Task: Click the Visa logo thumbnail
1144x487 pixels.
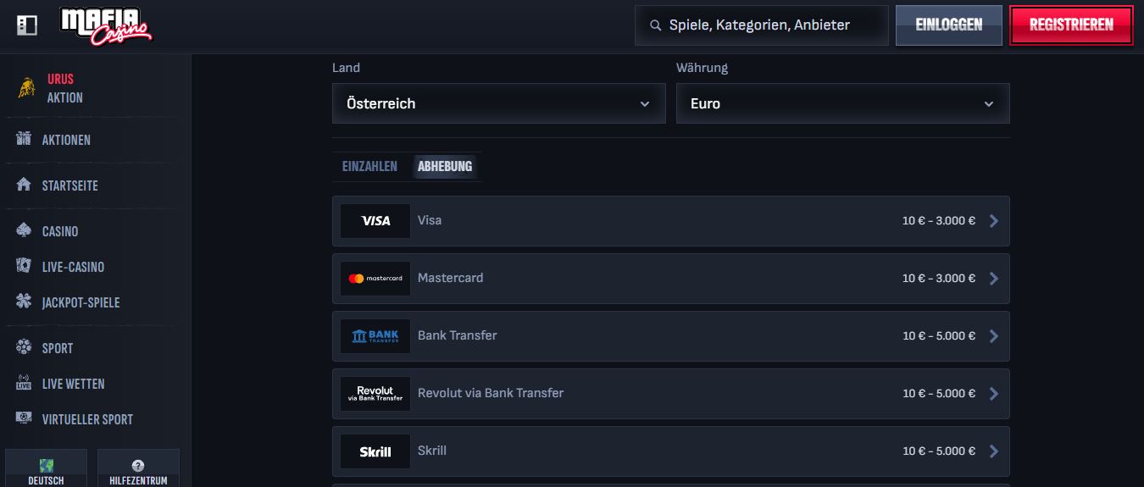Action: 375,221
